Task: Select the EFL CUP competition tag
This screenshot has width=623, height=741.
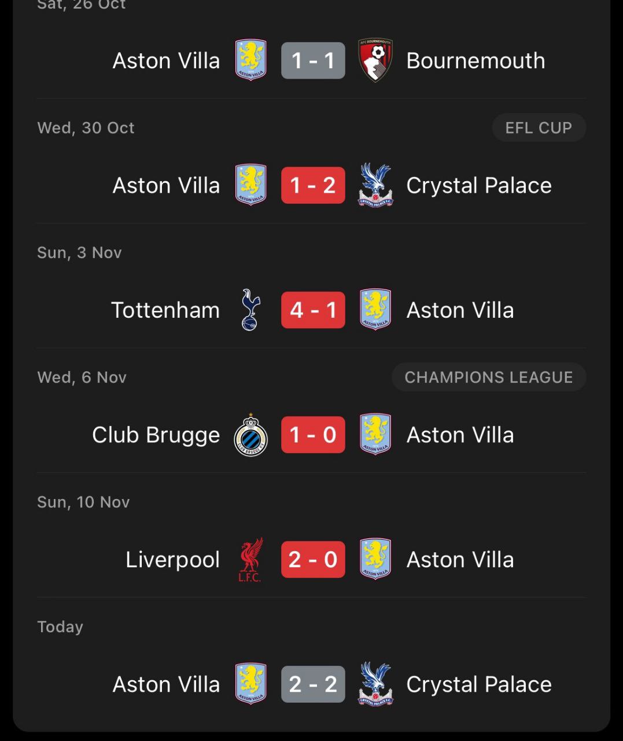Action: 539,128
